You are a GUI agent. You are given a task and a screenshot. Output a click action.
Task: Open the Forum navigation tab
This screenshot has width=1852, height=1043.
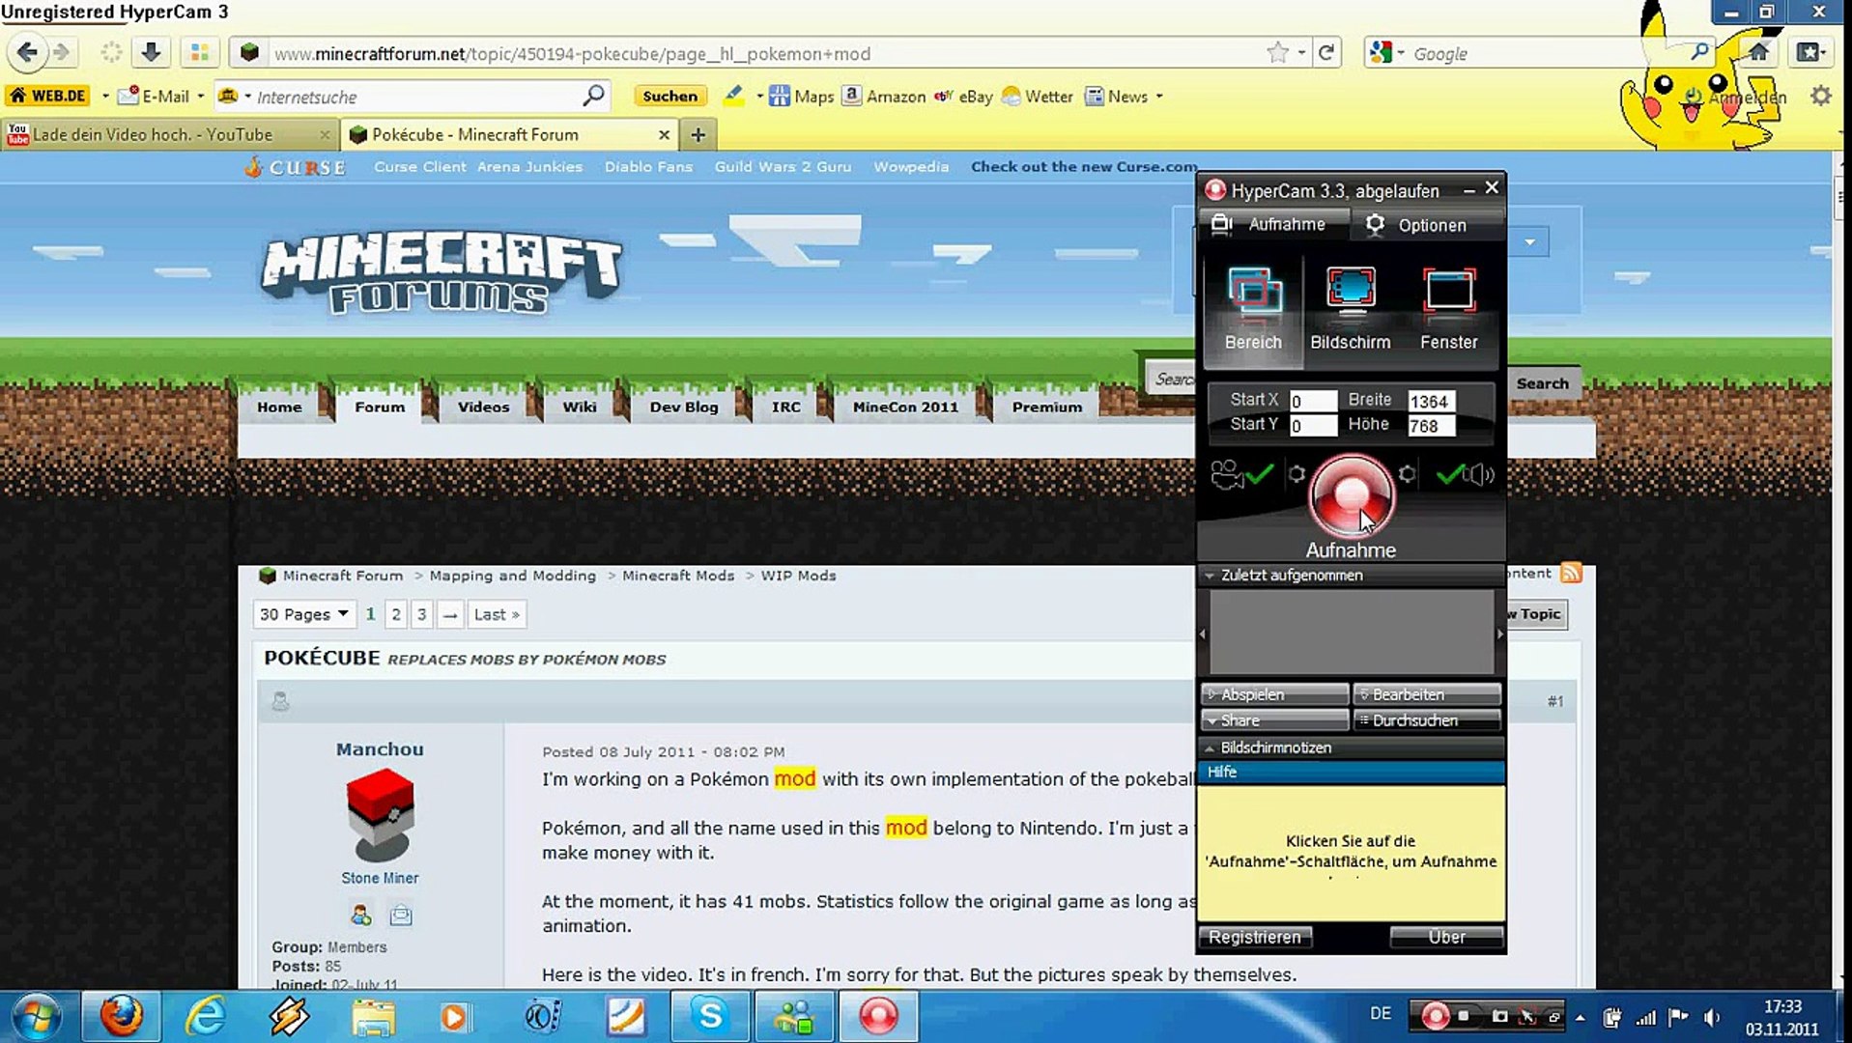point(380,407)
